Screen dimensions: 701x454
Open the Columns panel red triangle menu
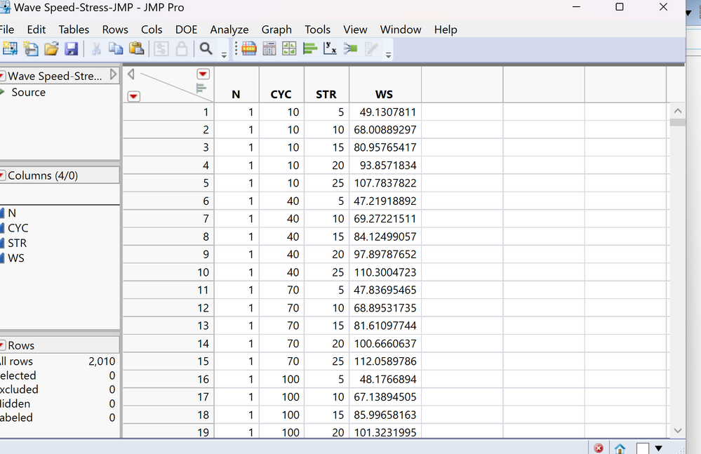(2, 175)
